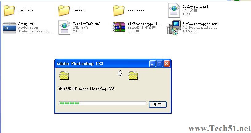Select the resources folder icon
This screenshot has width=251, height=133.
(x=119, y=10)
